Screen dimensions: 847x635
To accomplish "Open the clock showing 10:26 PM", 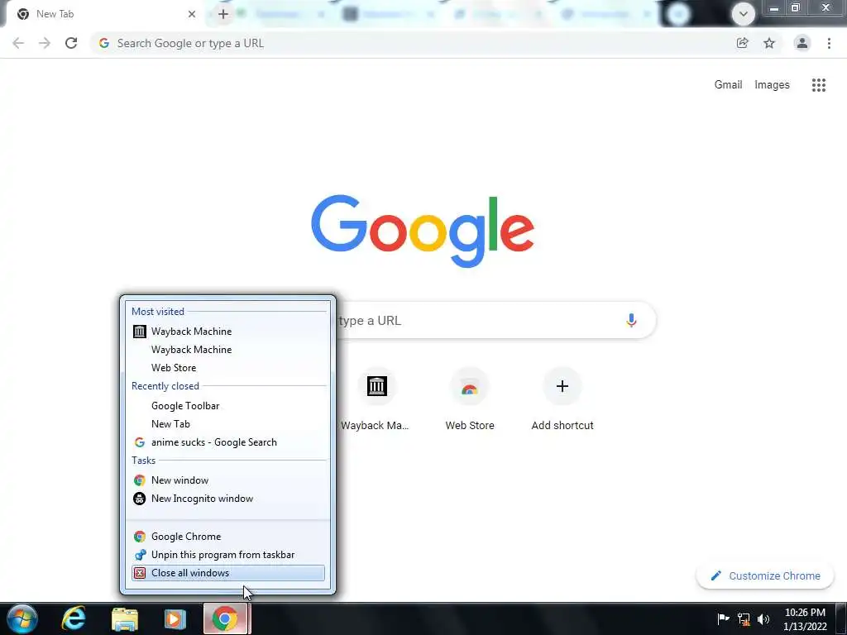I will pyautogui.click(x=805, y=618).
